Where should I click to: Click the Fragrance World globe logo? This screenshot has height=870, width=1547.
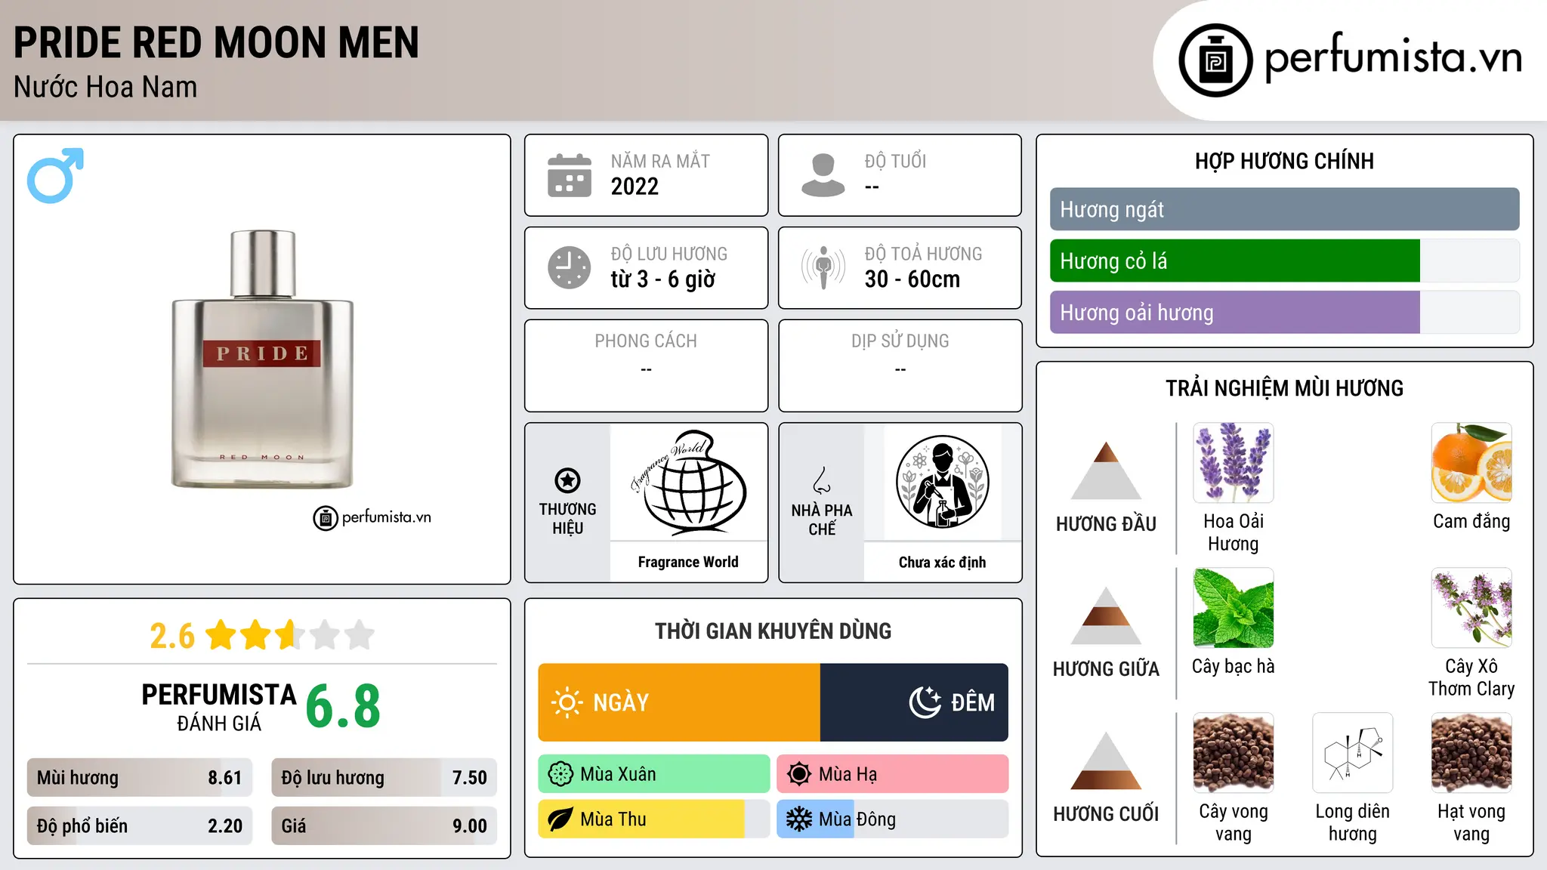click(x=688, y=483)
